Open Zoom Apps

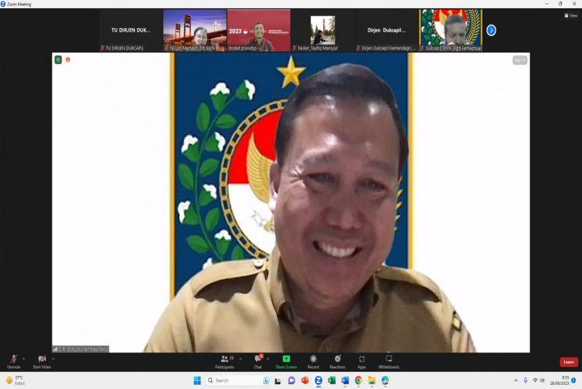pyautogui.click(x=362, y=361)
